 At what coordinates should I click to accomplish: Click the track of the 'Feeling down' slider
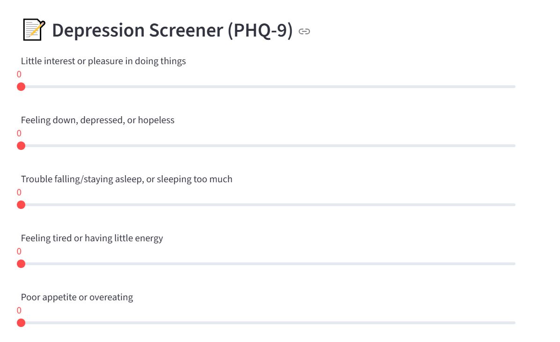(x=268, y=146)
